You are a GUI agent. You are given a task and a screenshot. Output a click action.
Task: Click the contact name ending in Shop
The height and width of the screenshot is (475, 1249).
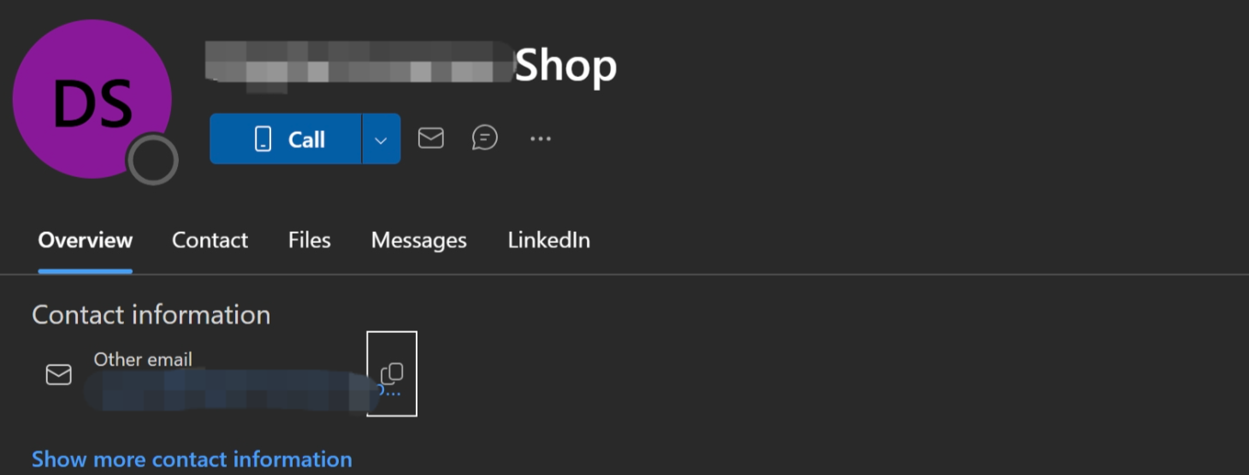(411, 66)
